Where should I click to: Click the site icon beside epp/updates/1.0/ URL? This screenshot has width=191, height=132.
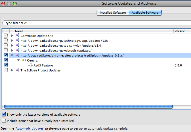coord(18,40)
